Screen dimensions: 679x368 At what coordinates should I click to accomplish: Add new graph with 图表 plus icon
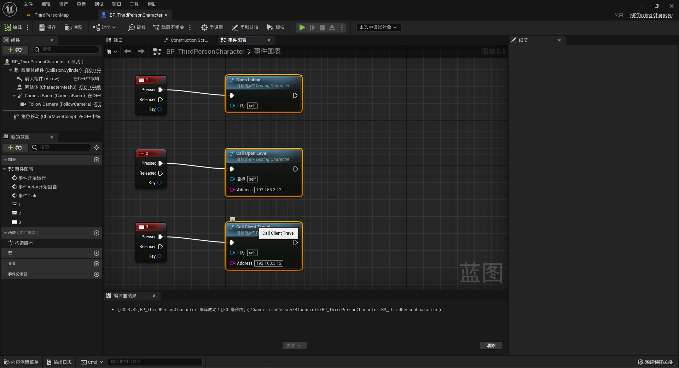tap(97, 160)
